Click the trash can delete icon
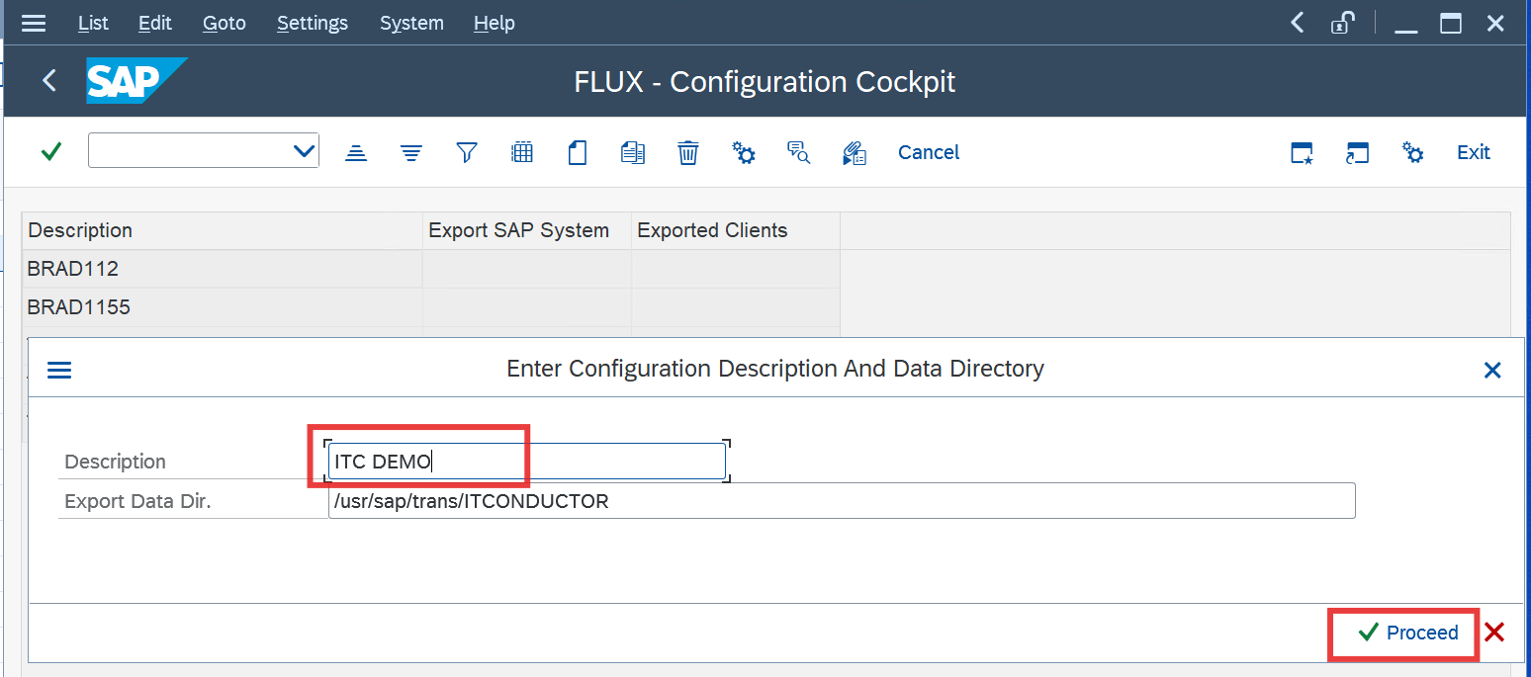1531x677 pixels. point(688,152)
